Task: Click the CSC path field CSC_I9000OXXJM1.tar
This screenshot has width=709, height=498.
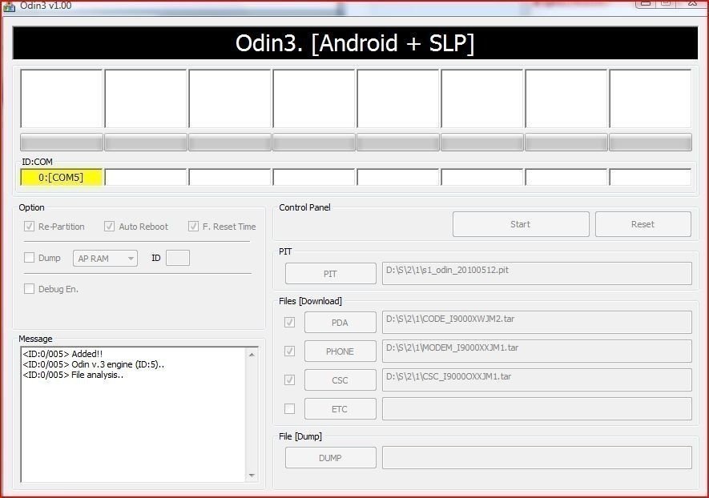Action: pyautogui.click(x=537, y=380)
